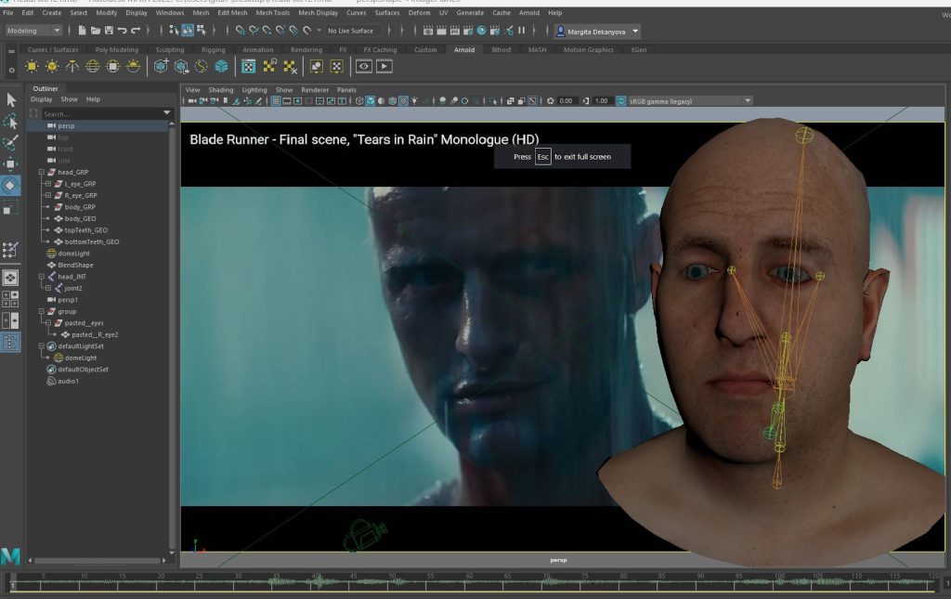Image resolution: width=951 pixels, height=599 pixels.
Task: Open the Outliner Display menu
Action: pyautogui.click(x=41, y=99)
